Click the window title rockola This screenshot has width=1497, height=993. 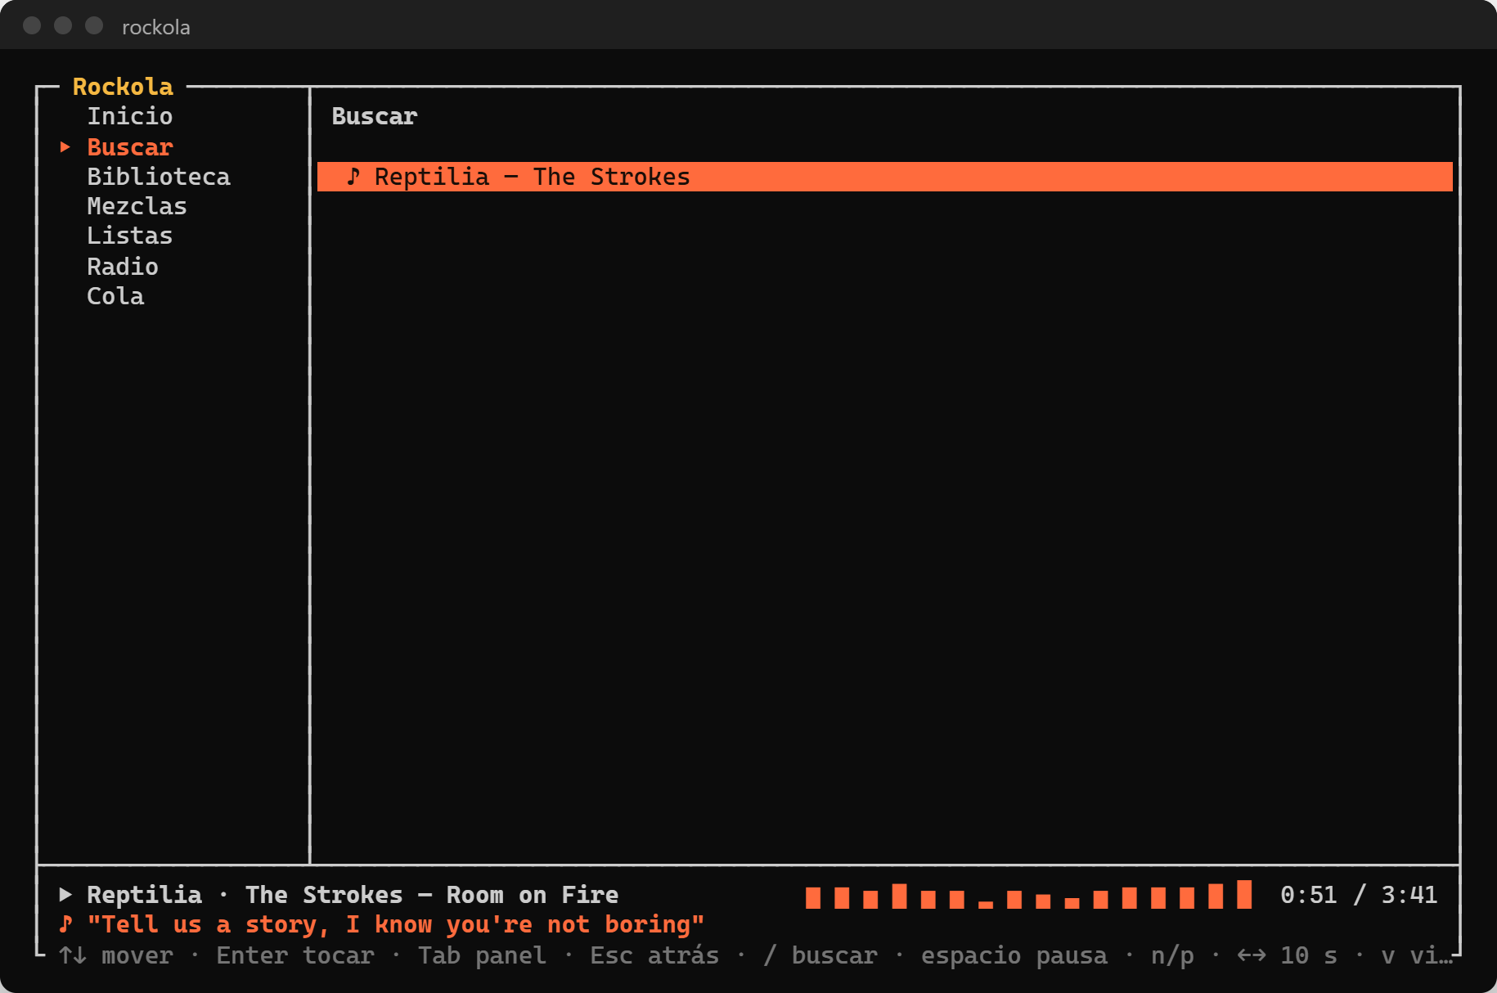pos(155,27)
